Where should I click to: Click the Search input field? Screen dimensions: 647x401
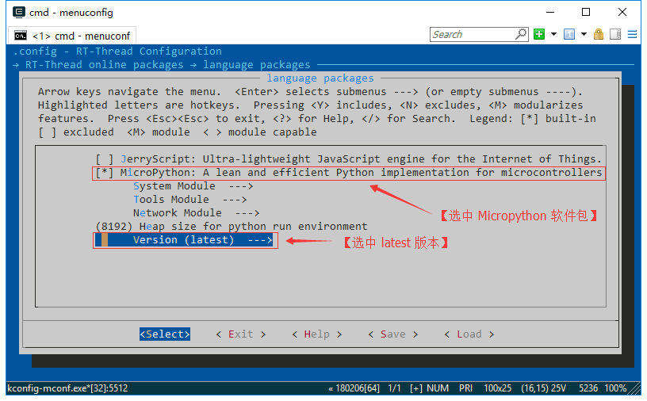click(x=472, y=34)
